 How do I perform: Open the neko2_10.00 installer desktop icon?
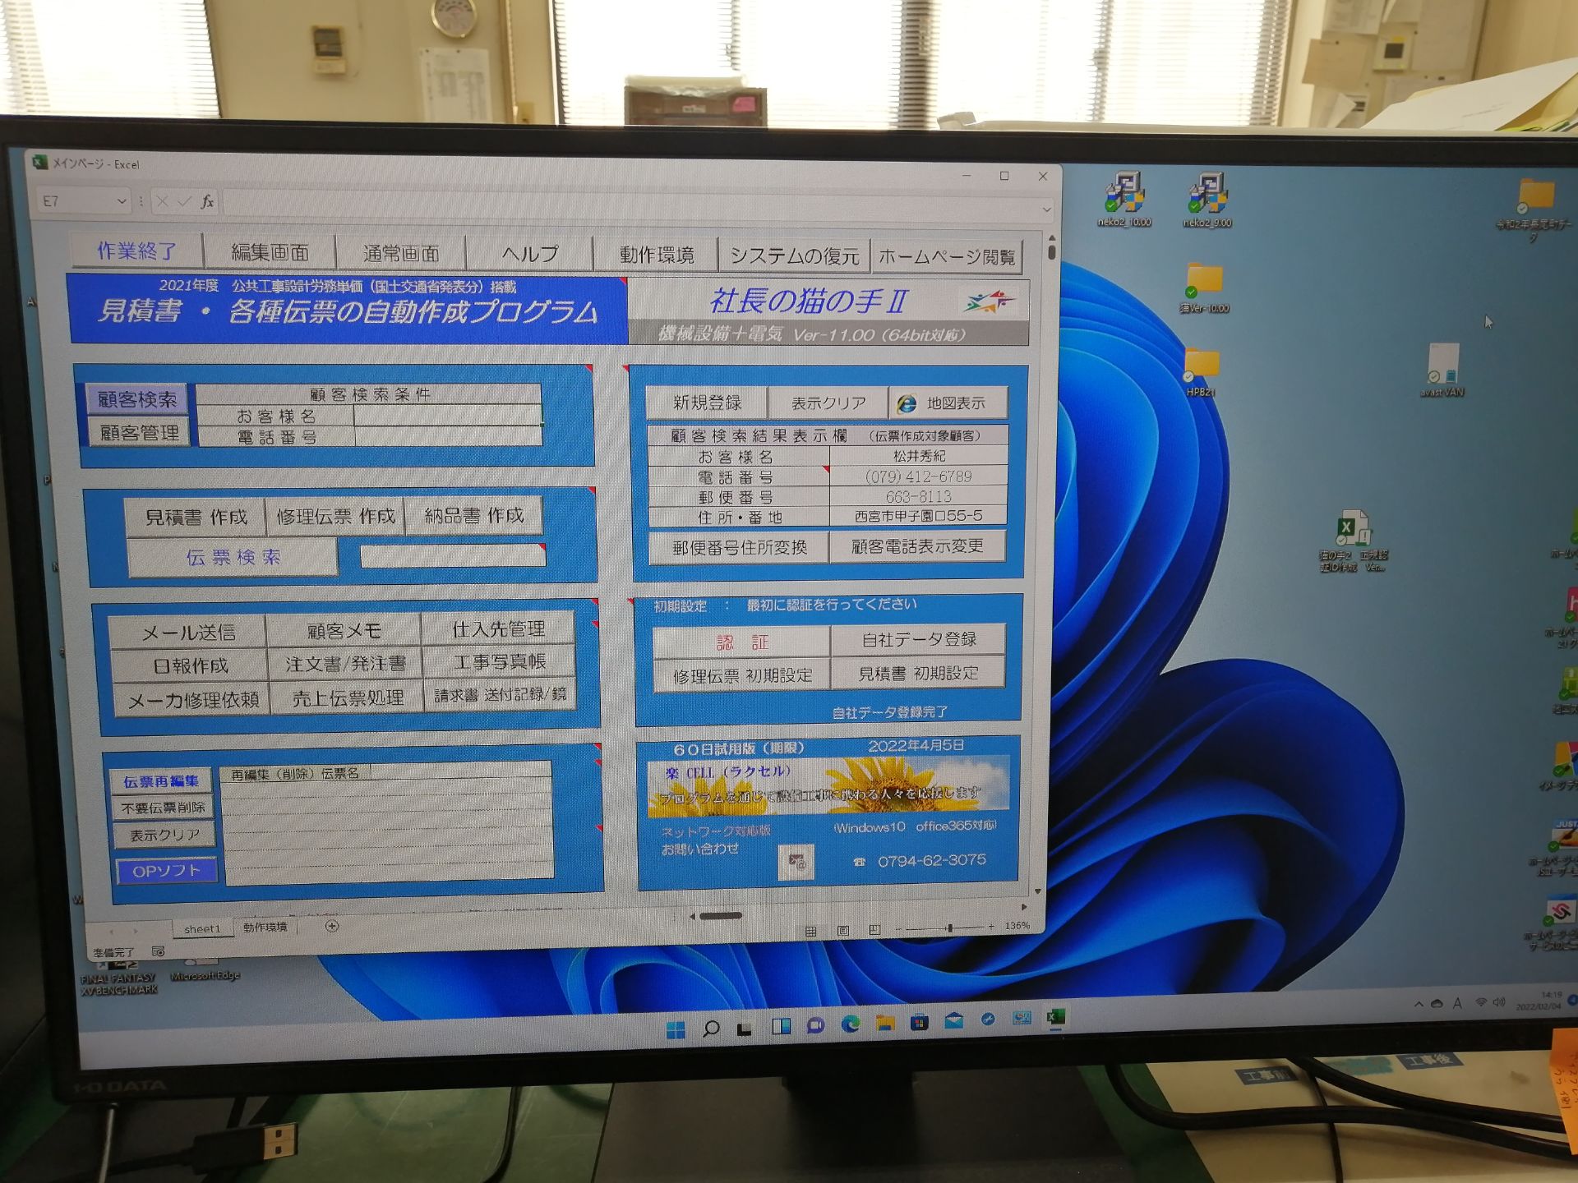(1124, 199)
